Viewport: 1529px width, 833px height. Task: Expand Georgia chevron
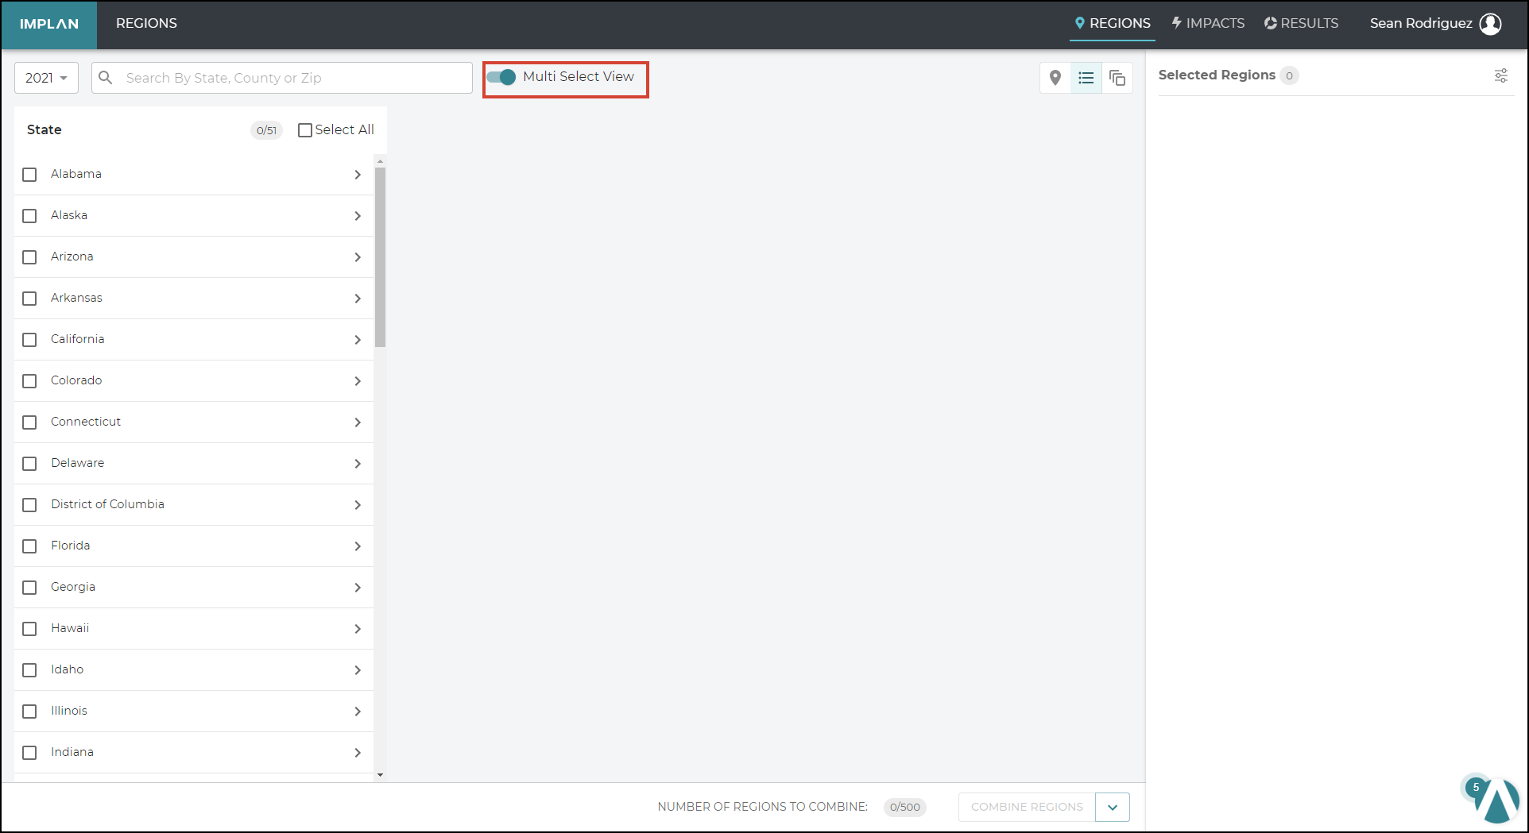click(358, 588)
